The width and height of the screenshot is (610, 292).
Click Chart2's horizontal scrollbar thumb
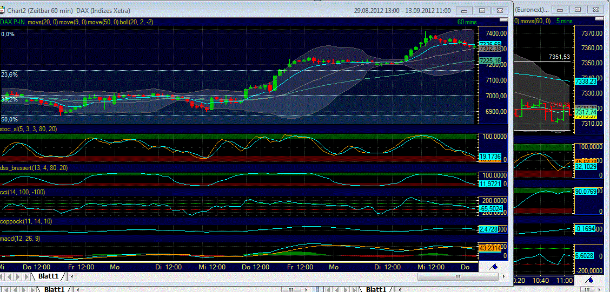[x=458, y=276]
